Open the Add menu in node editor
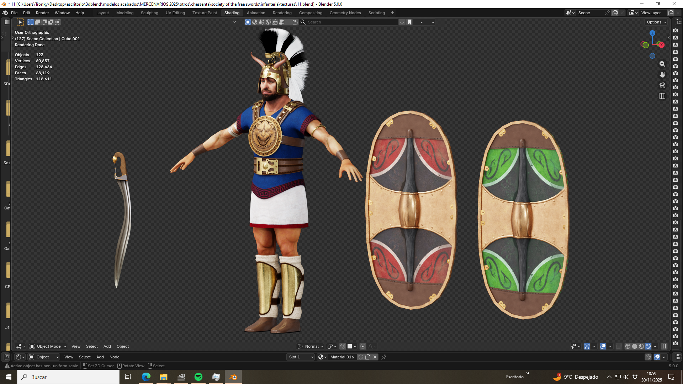The width and height of the screenshot is (683, 384). tap(100, 357)
